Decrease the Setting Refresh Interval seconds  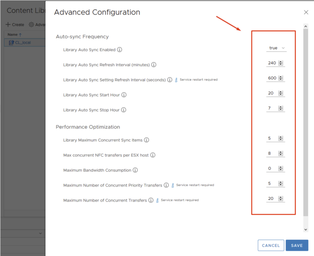click(281, 79)
